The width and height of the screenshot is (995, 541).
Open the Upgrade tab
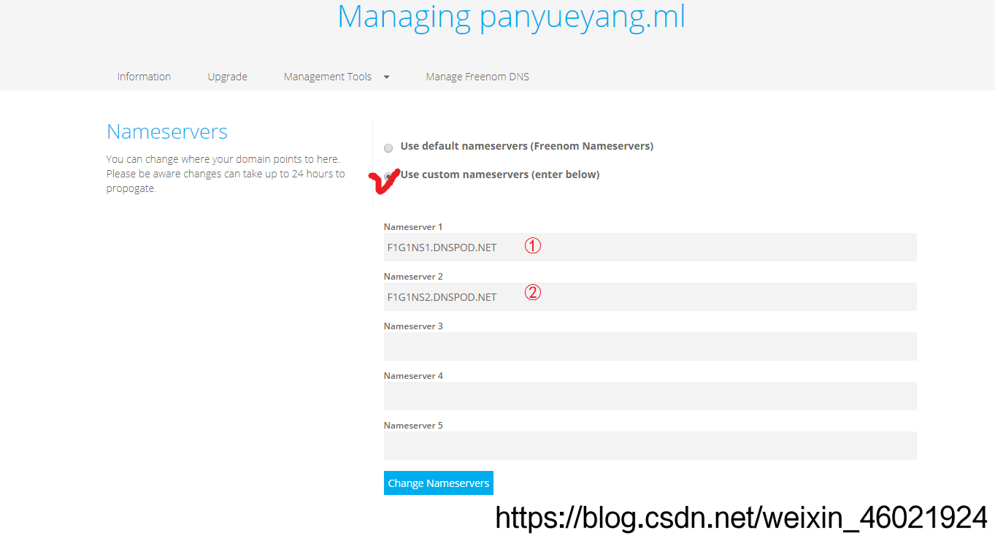[227, 77]
